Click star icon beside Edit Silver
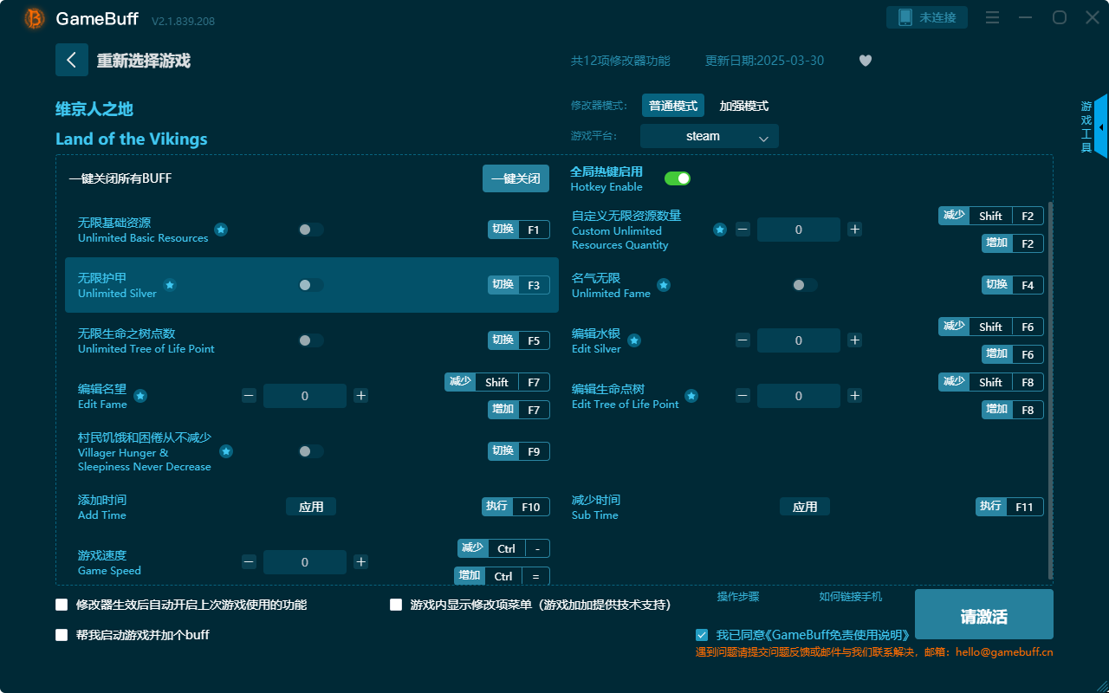This screenshot has width=1109, height=693. pos(634,340)
